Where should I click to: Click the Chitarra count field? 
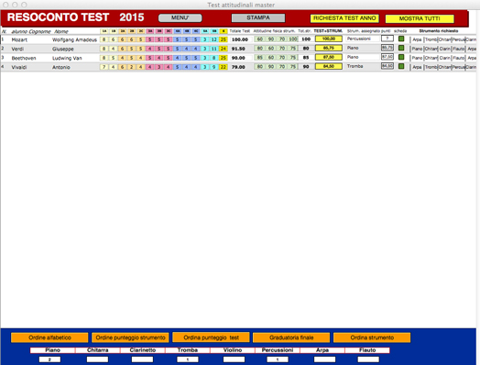tap(97, 359)
